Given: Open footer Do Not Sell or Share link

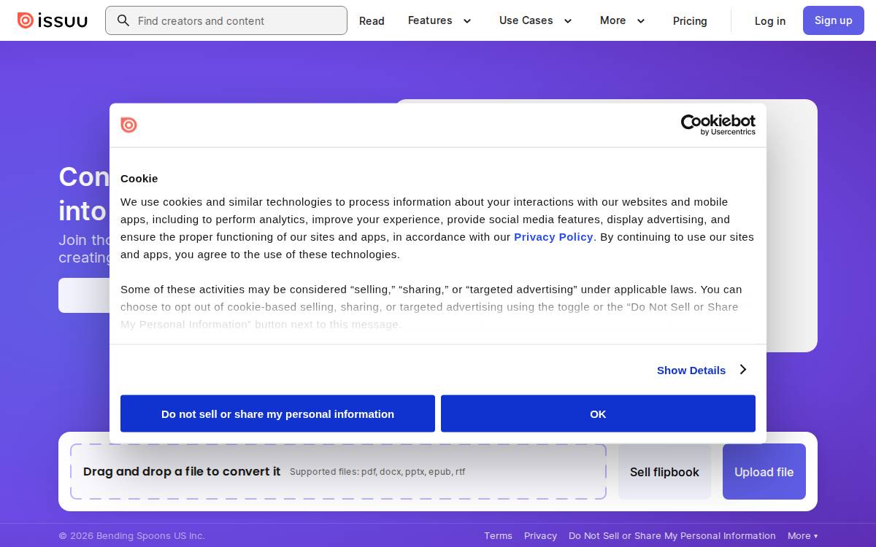Looking at the screenshot, I should (672, 536).
